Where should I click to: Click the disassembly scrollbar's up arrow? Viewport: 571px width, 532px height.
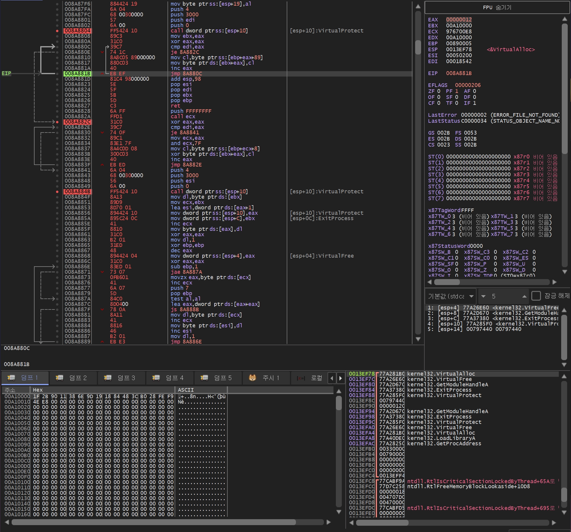pyautogui.click(x=418, y=6)
